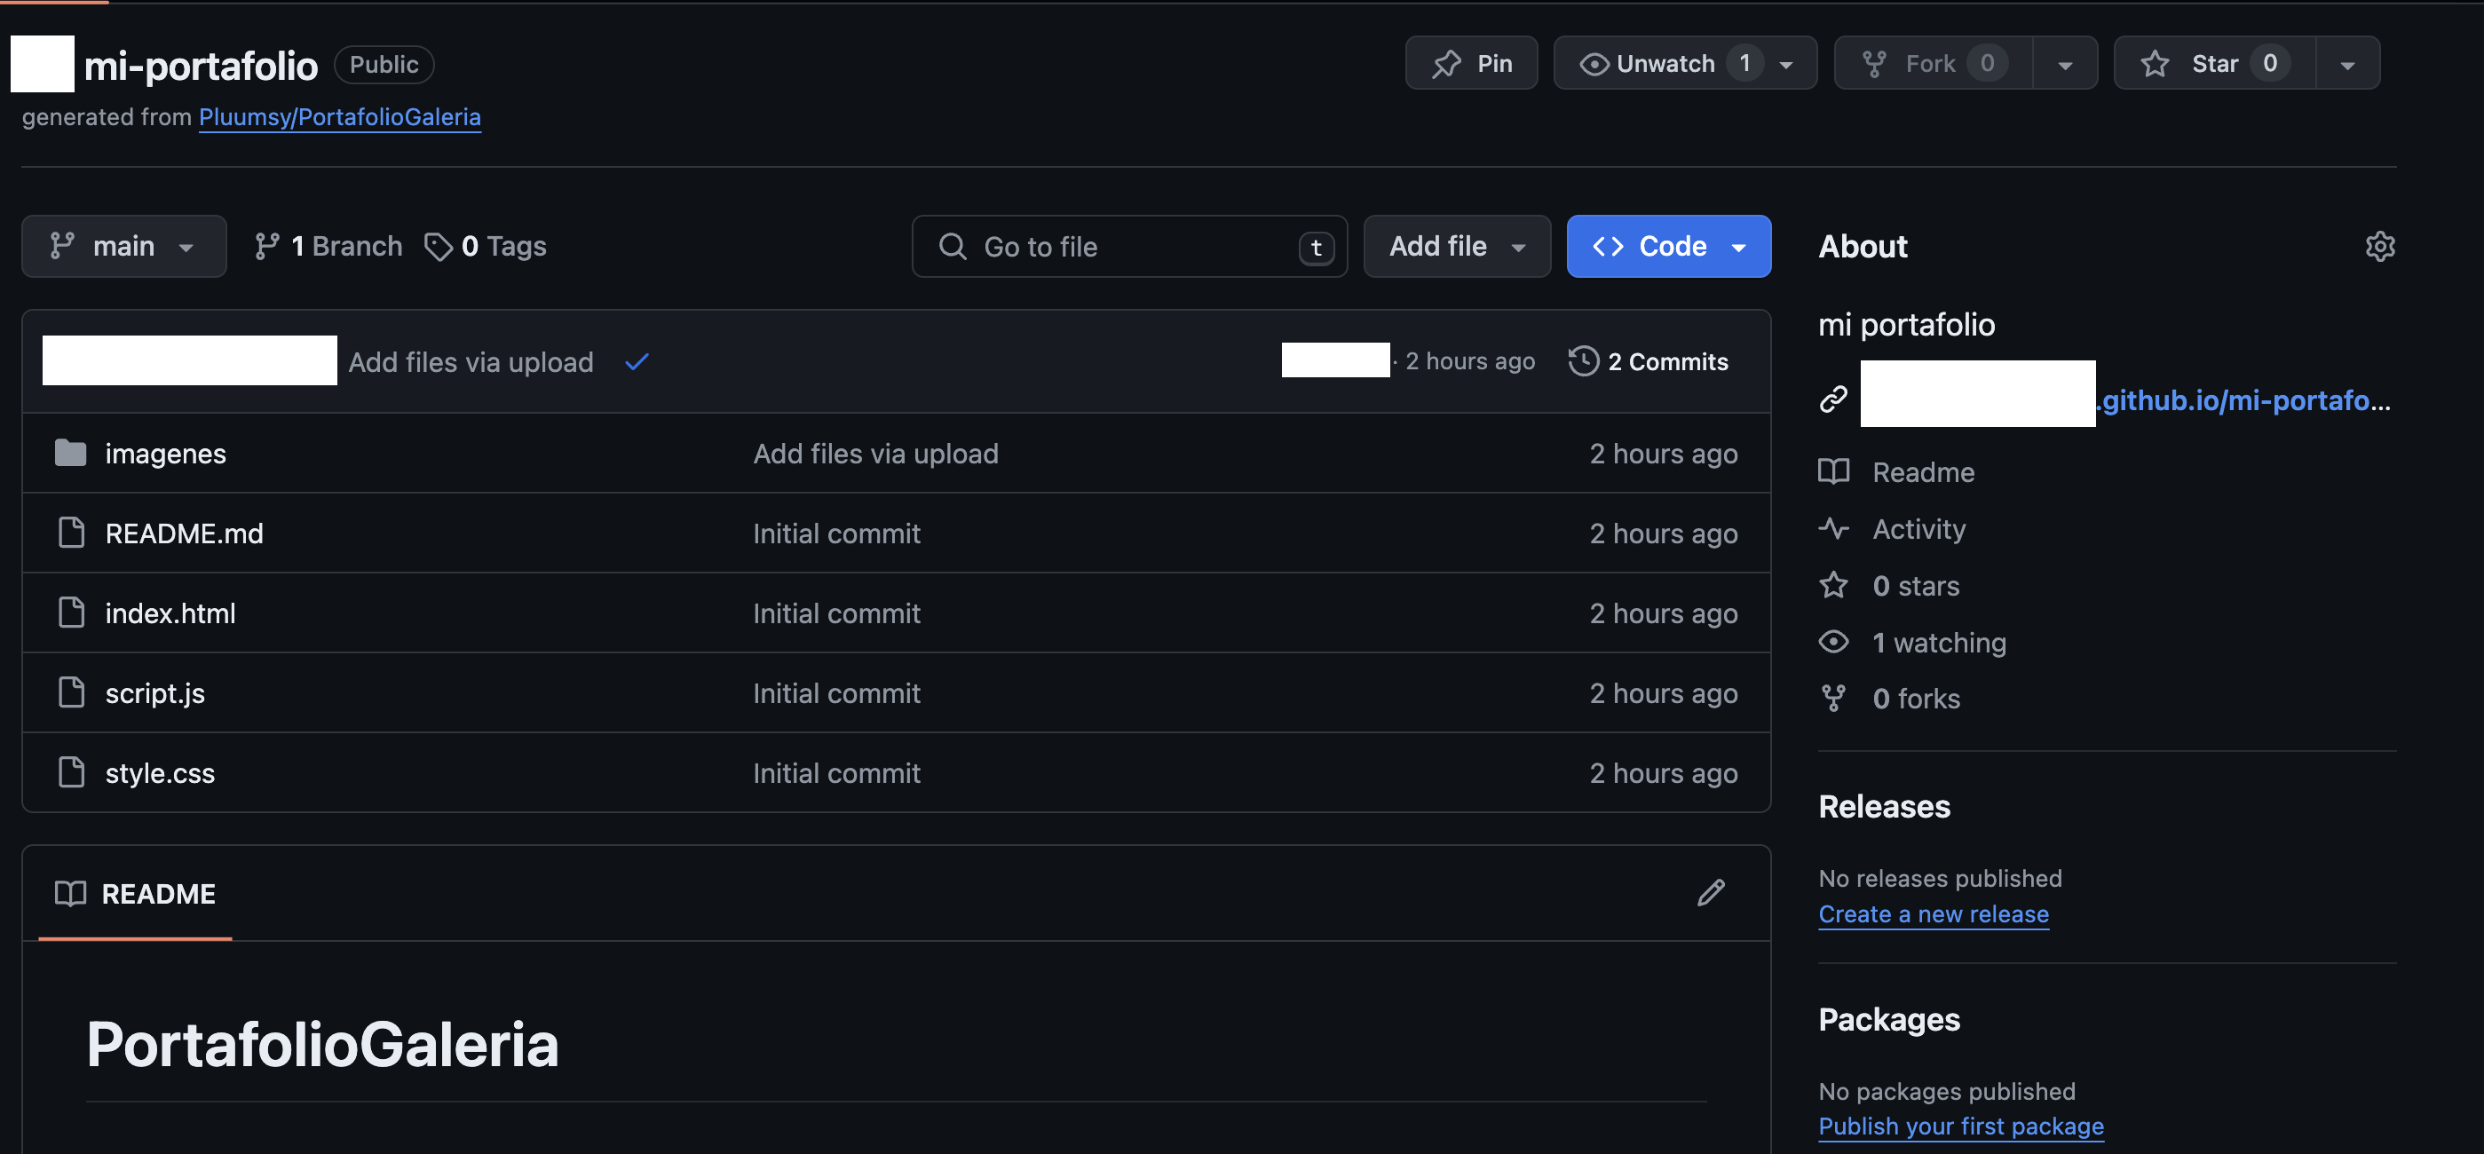The height and width of the screenshot is (1154, 2484).
Task: Open repository About settings gear
Action: click(2379, 247)
